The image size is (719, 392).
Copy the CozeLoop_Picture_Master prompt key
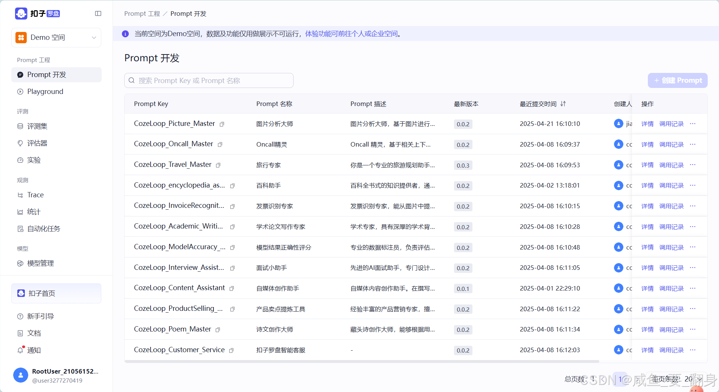(x=222, y=124)
